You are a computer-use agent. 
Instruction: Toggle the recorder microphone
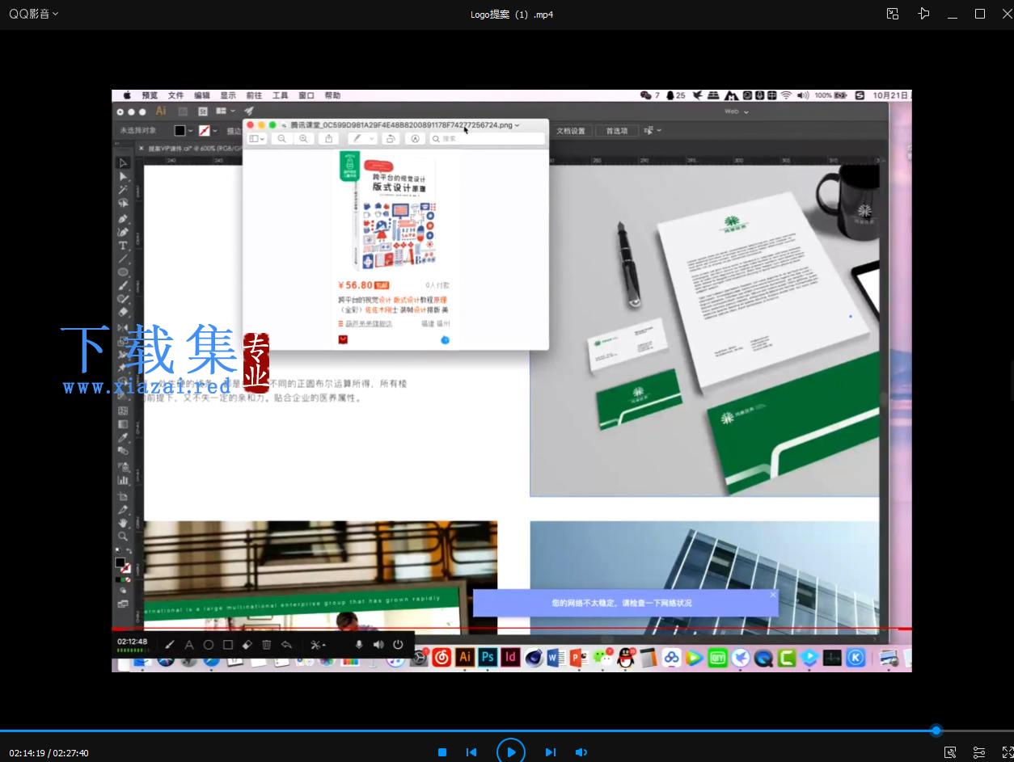[359, 645]
